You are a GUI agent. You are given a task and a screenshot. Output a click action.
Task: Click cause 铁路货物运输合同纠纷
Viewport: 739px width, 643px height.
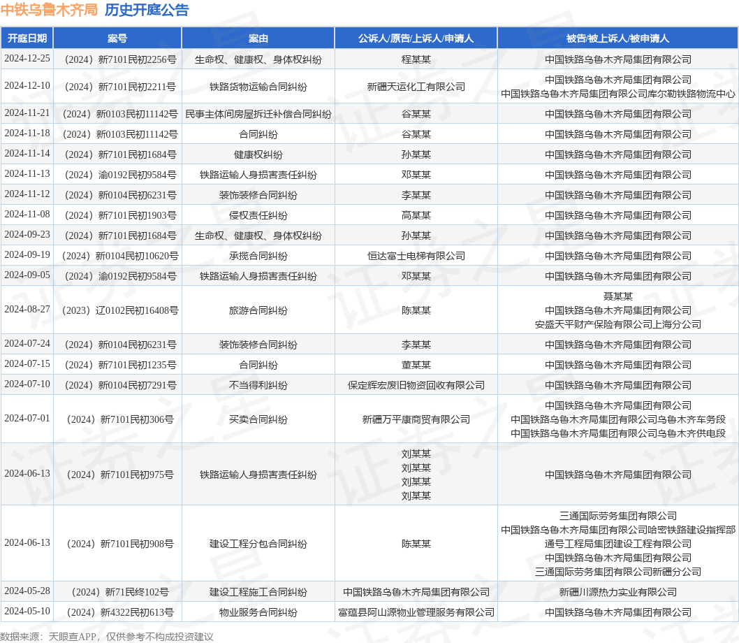[x=258, y=87]
